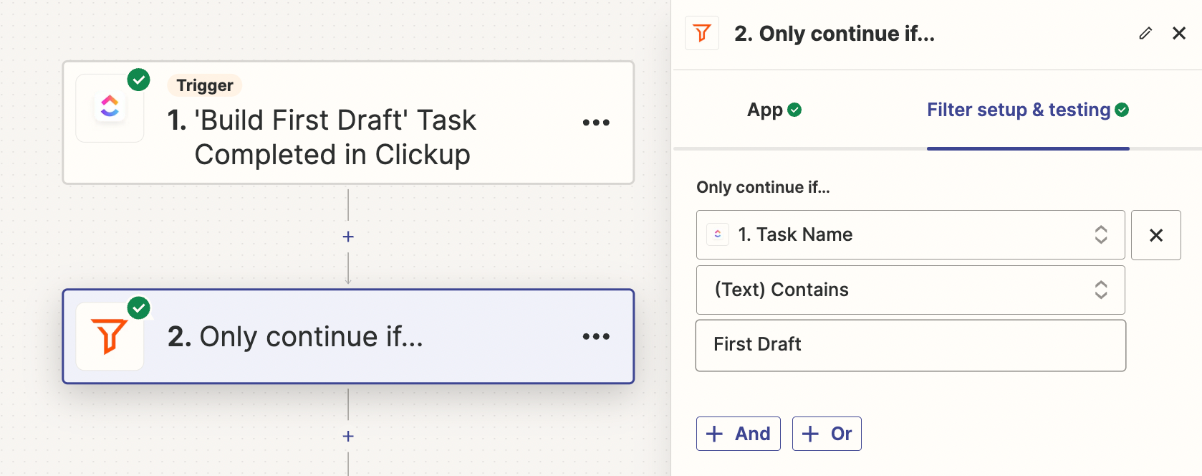
Task: Remove the Task Name filter condition
Action: tap(1155, 235)
